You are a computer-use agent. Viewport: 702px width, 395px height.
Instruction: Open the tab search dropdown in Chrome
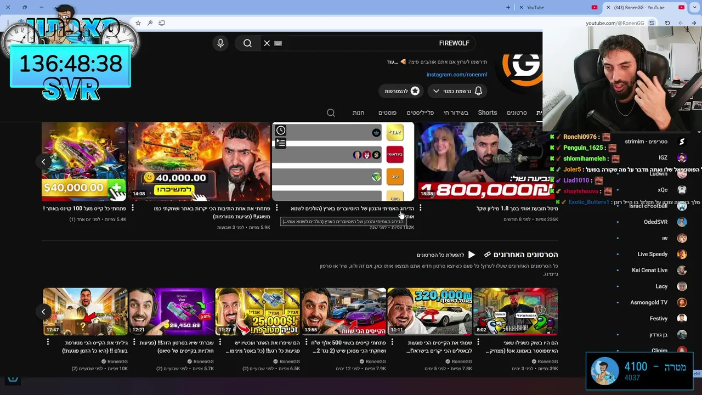tap(694, 8)
